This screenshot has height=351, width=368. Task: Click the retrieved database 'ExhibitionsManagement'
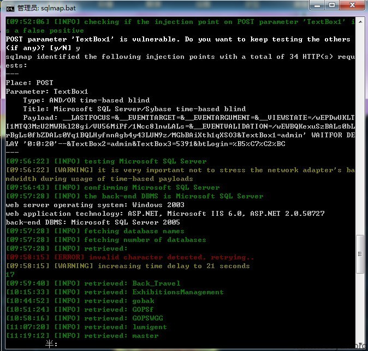[x=178, y=292]
